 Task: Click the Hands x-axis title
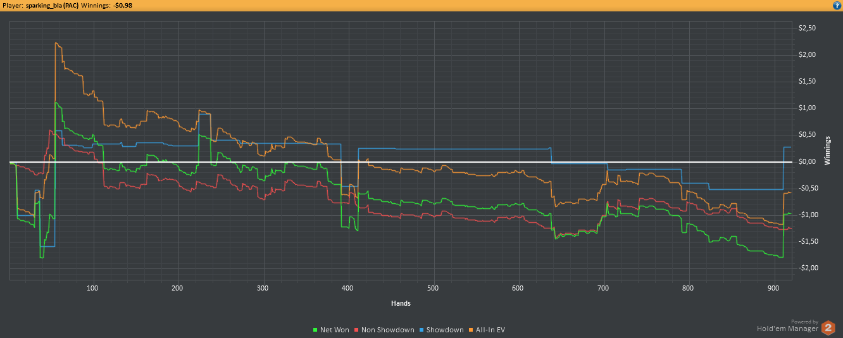point(401,303)
